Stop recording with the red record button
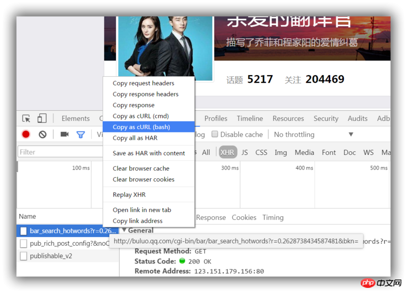The image size is (407, 293). tap(26, 134)
